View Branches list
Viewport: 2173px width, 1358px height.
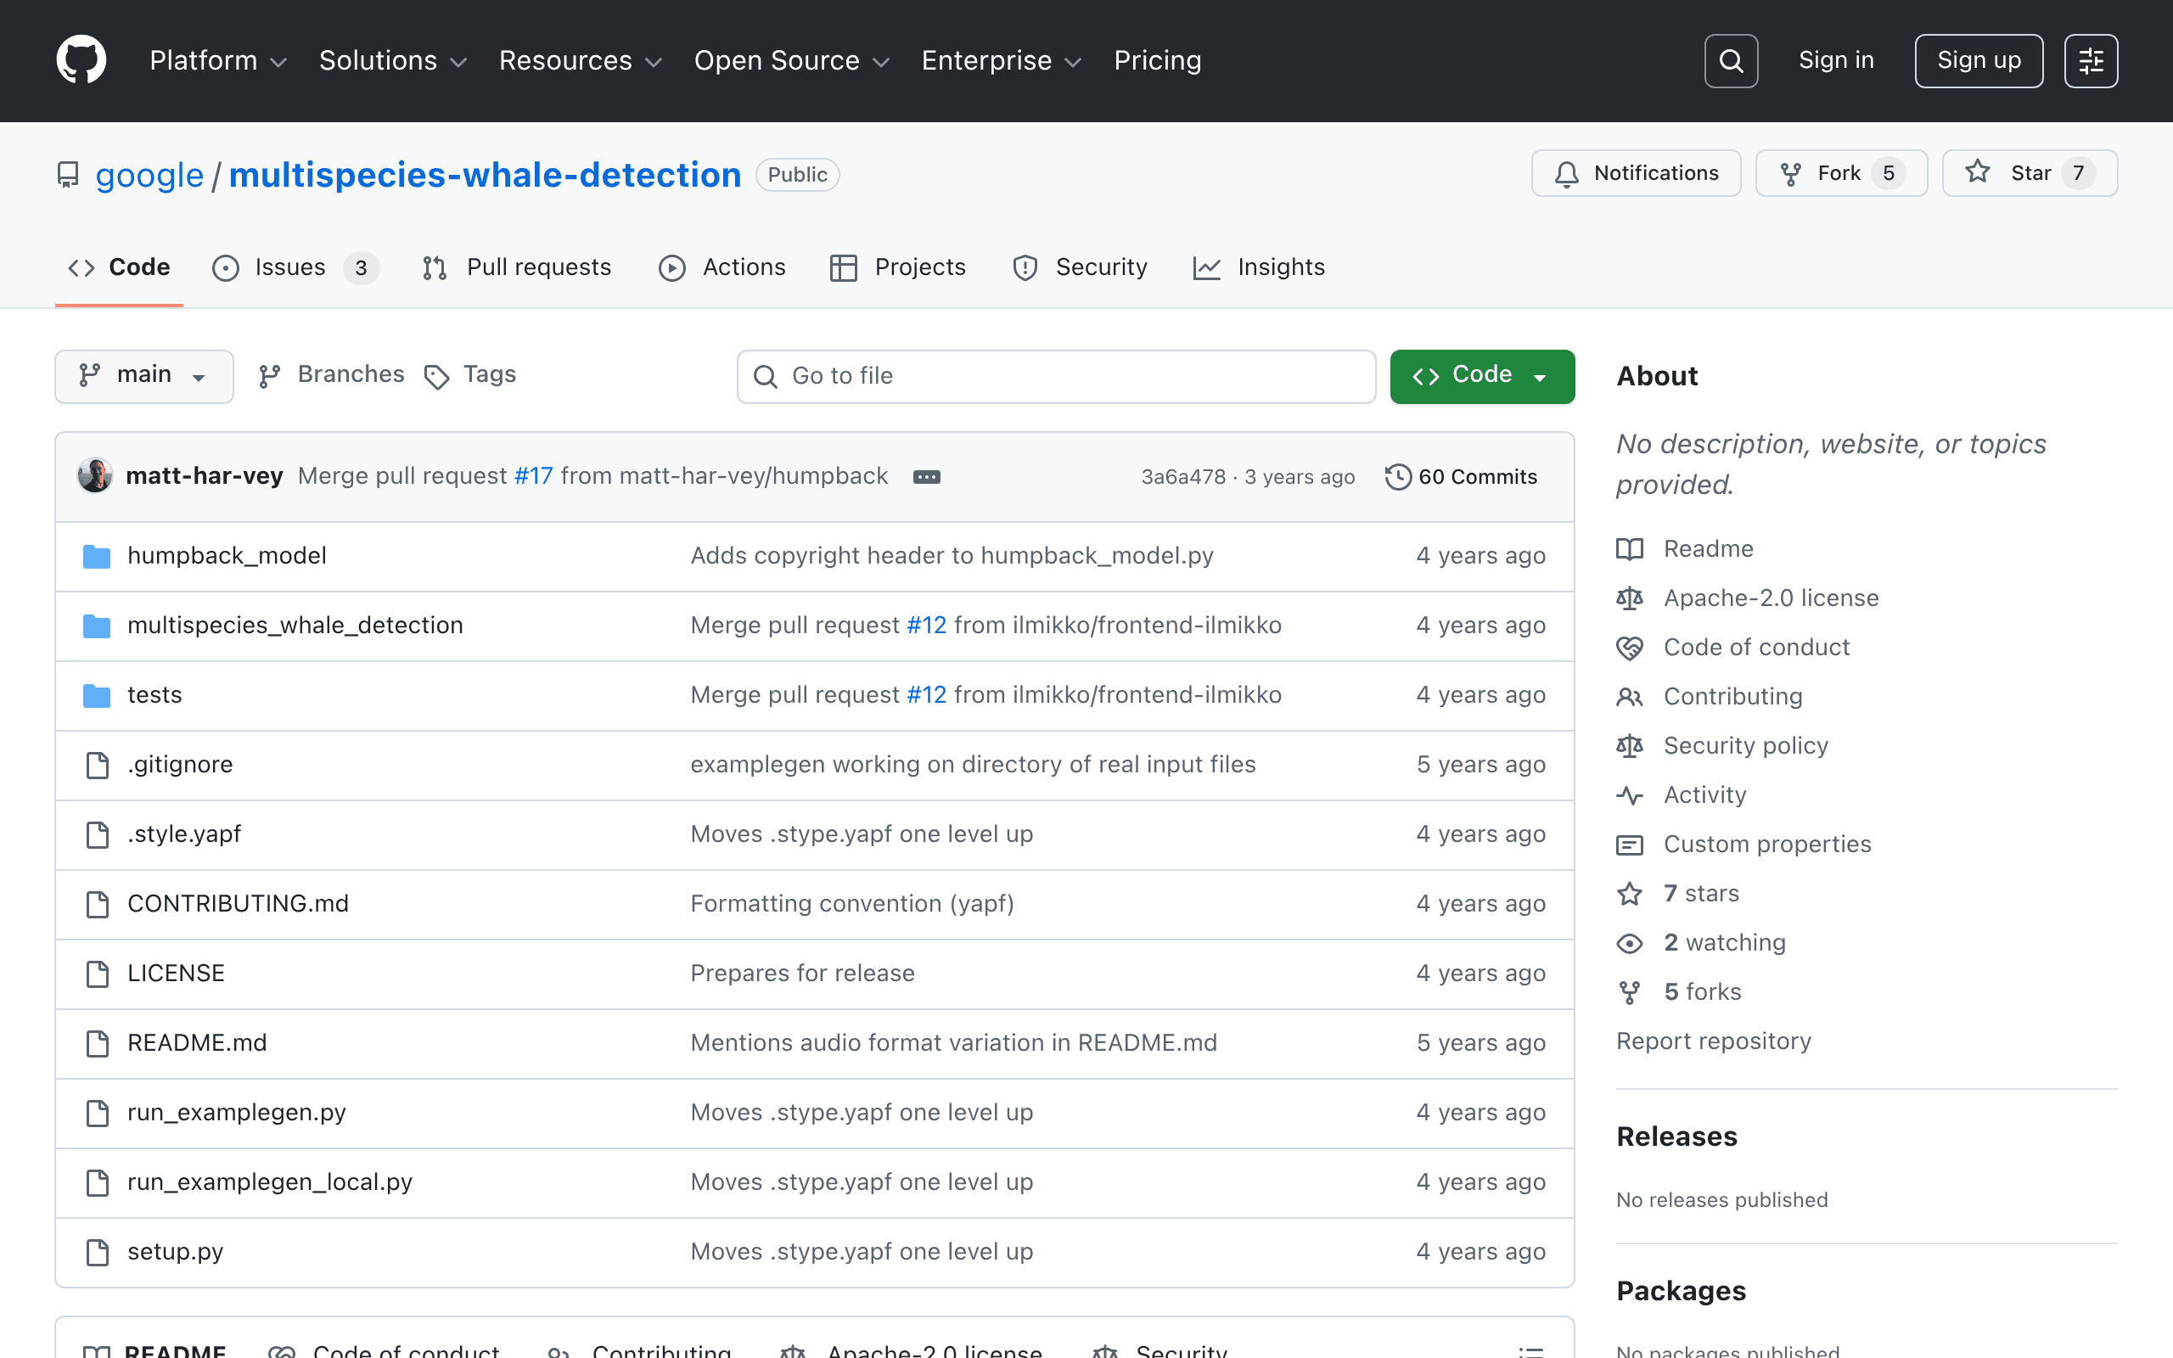[330, 374]
